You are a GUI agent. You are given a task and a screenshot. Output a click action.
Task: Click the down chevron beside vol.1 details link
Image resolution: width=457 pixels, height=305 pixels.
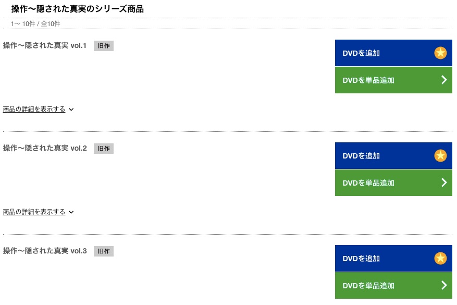71,109
